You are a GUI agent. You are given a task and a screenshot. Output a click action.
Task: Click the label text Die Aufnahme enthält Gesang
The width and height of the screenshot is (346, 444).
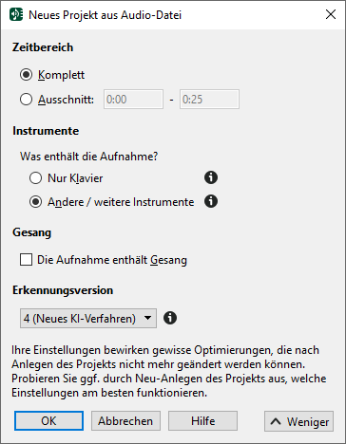112,260
